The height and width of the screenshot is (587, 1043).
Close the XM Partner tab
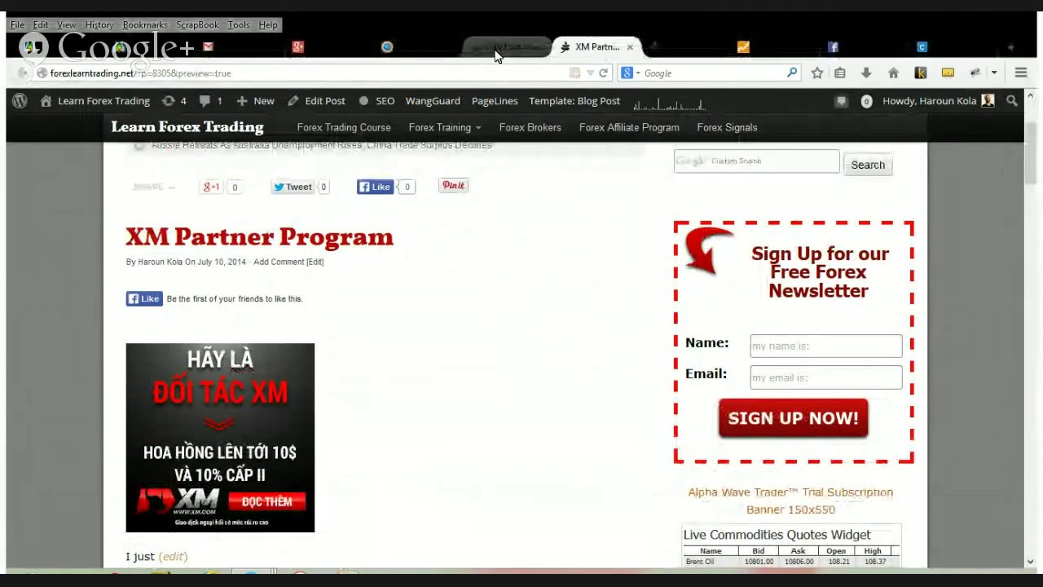[629, 47]
